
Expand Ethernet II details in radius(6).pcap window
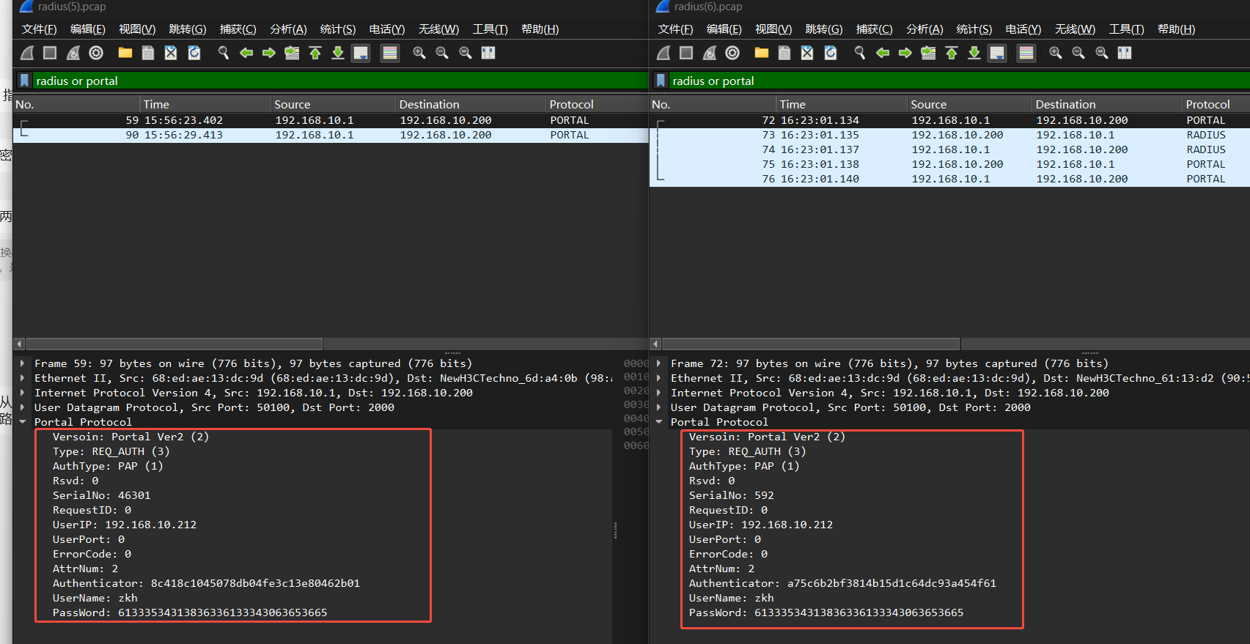point(659,378)
